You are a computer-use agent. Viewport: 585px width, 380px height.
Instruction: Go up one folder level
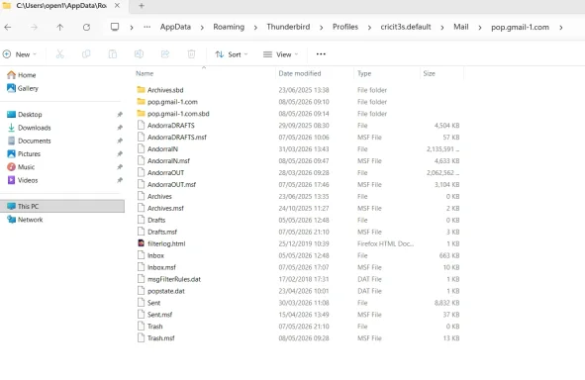tap(60, 28)
